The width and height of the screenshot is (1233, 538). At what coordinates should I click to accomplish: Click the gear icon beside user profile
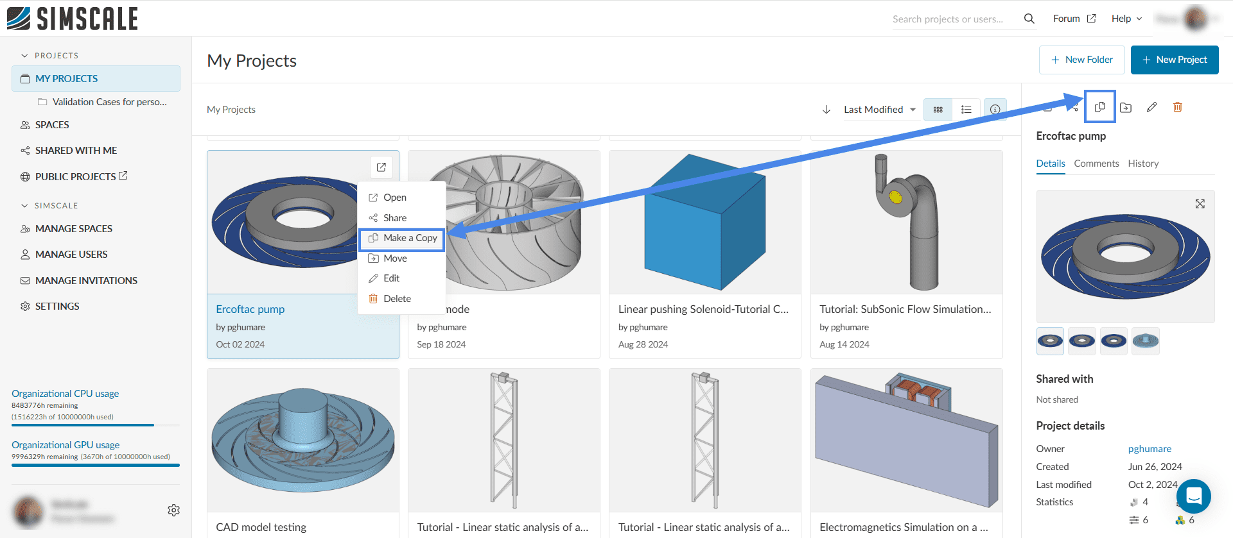click(x=173, y=510)
